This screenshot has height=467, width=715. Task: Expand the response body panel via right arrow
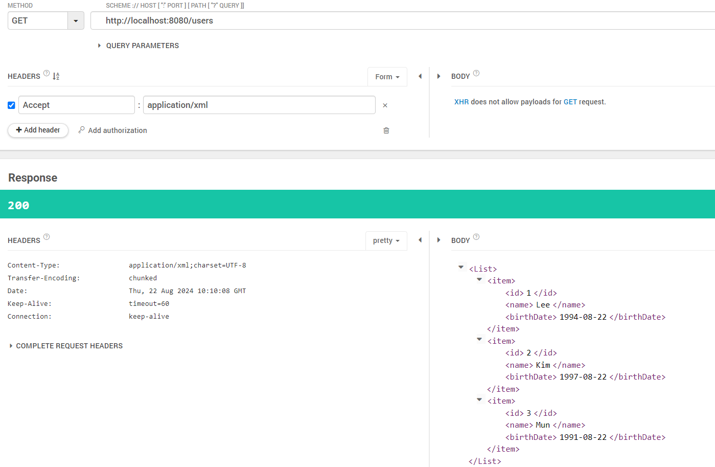point(439,240)
